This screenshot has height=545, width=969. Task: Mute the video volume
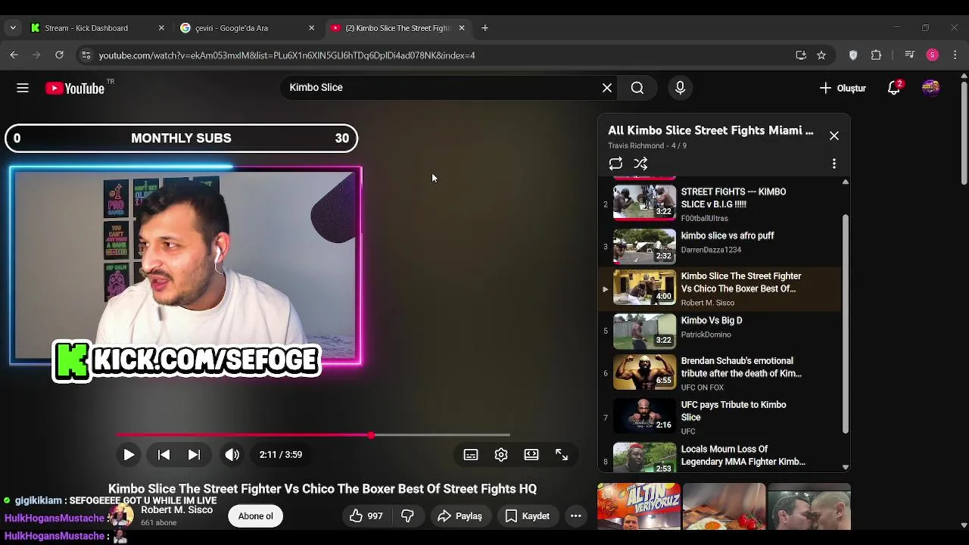[232, 454]
